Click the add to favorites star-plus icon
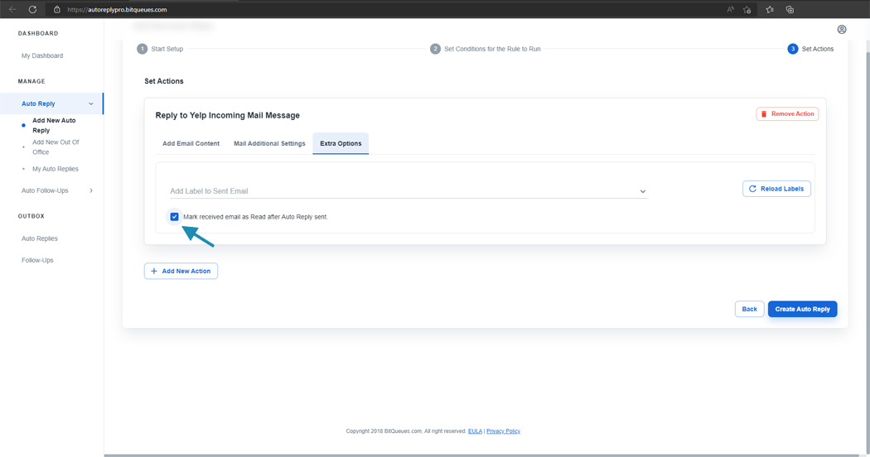Image resolution: width=870 pixels, height=457 pixels. click(747, 9)
